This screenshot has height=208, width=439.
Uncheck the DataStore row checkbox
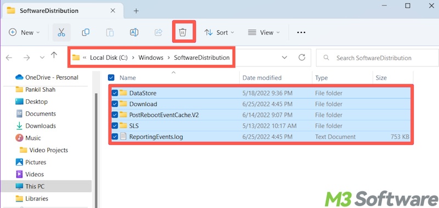point(115,93)
